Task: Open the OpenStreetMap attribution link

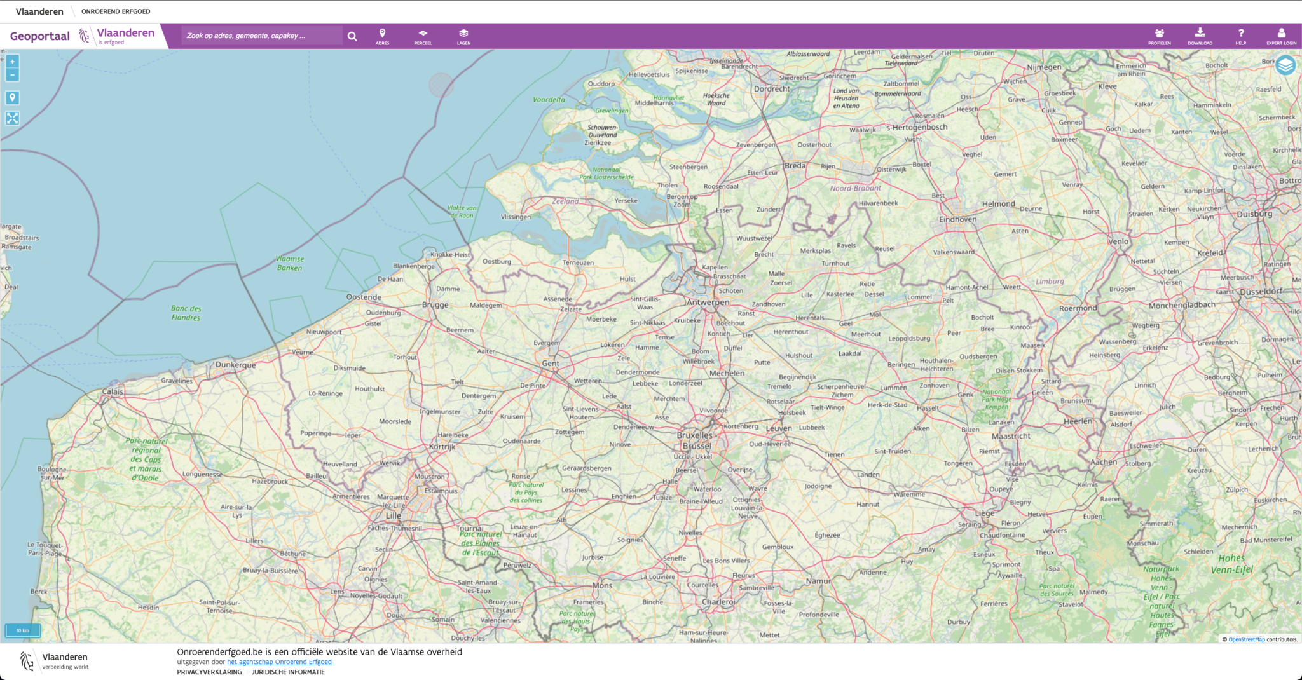Action: coord(1246,639)
